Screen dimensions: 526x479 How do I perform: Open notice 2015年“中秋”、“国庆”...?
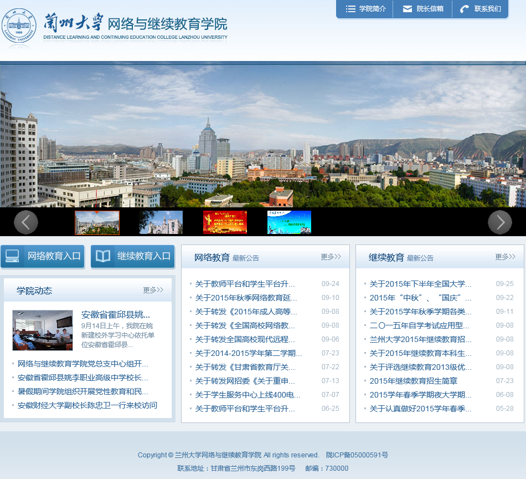tap(420, 298)
